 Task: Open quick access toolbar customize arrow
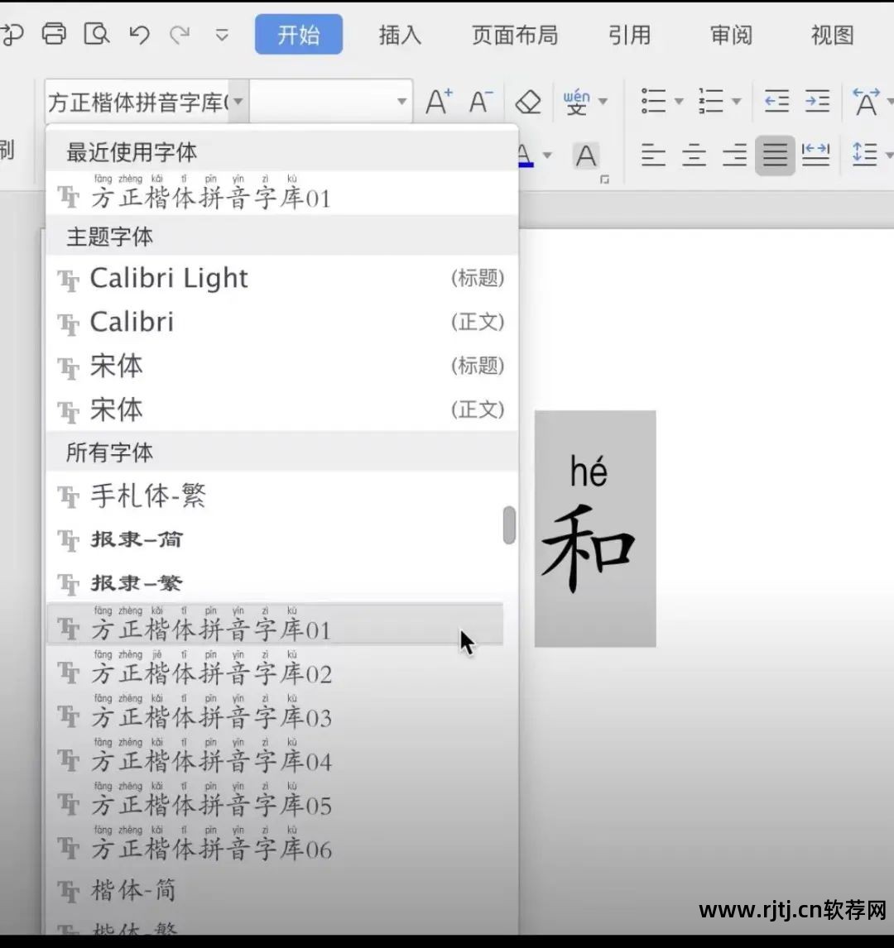point(222,35)
